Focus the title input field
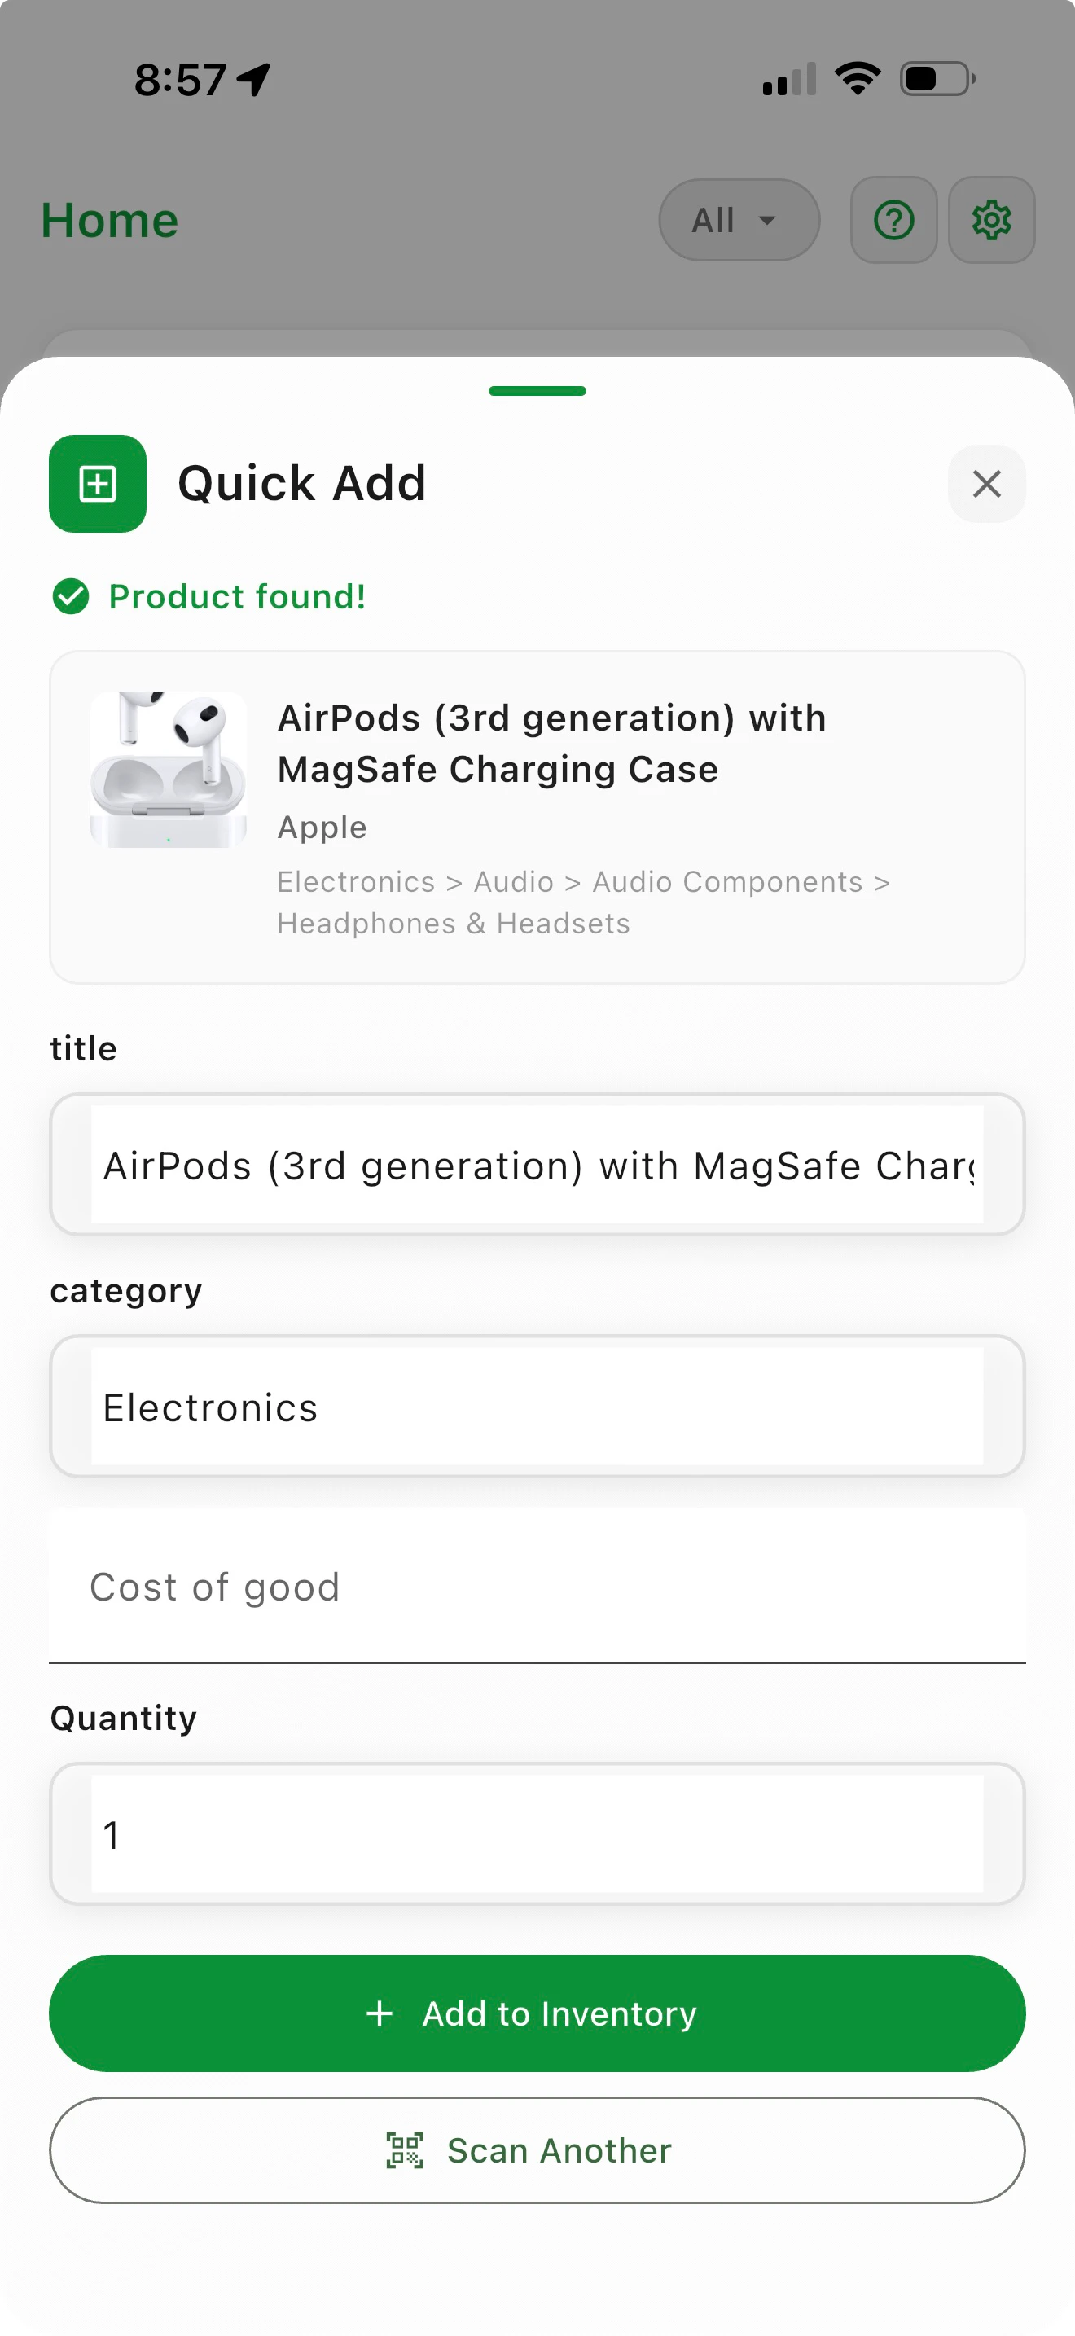 point(537,1165)
